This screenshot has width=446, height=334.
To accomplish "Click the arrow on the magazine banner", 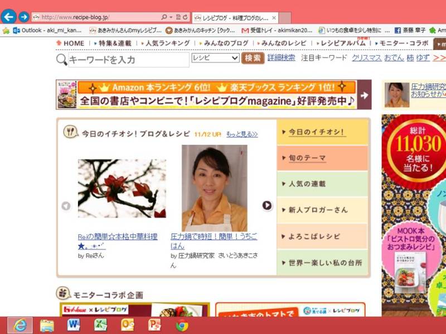I will pyautogui.click(x=365, y=95).
